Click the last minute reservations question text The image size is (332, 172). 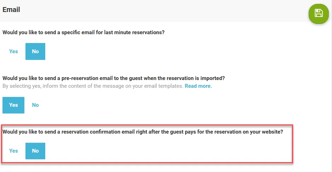point(83,32)
